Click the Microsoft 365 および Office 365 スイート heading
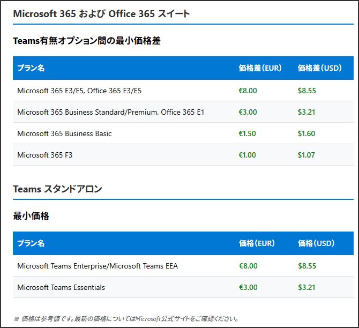The width and height of the screenshot is (359, 328). click(x=101, y=14)
